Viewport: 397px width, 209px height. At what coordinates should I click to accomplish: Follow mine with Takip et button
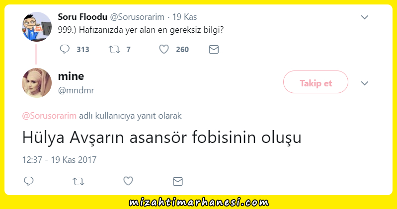(316, 82)
